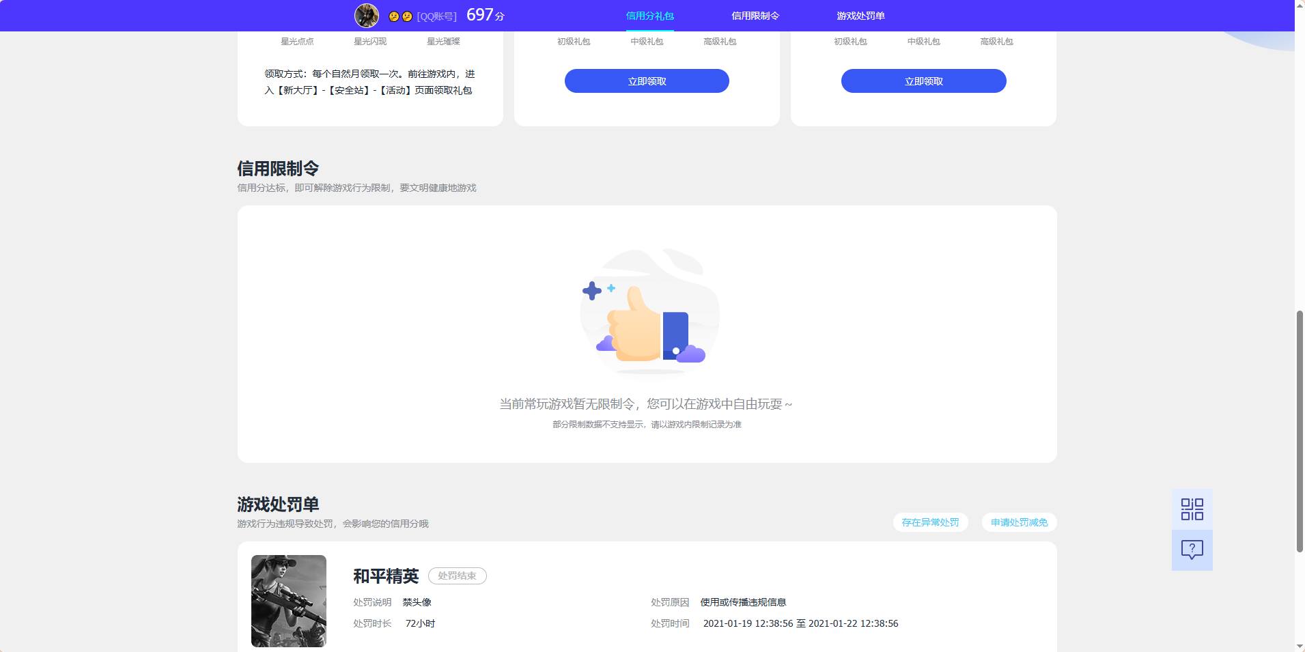The width and height of the screenshot is (1305, 652).
Task: Click the 信用限制令 section heading
Action: point(278,168)
